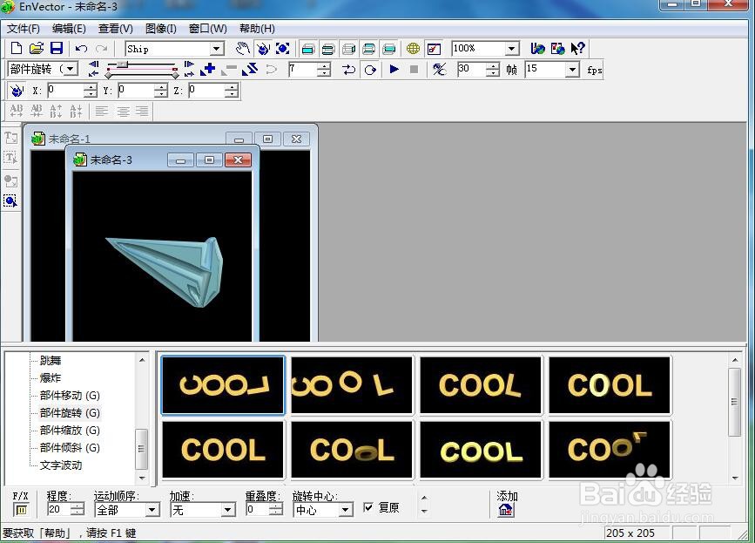
Task: Choose the fourth box display mode icon
Action: pyautogui.click(x=368, y=49)
